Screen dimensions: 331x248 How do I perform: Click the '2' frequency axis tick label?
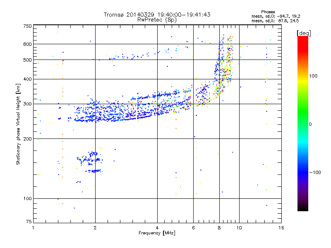tap(95, 228)
